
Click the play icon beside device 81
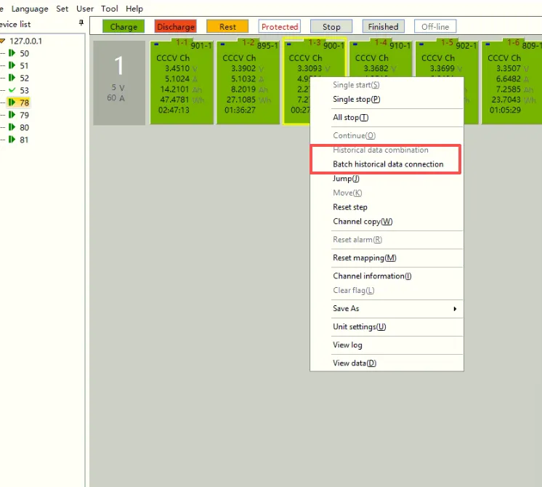point(12,140)
